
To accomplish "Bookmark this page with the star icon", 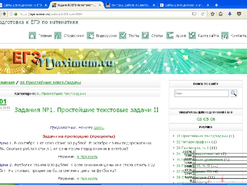I will [x=211, y=13].
